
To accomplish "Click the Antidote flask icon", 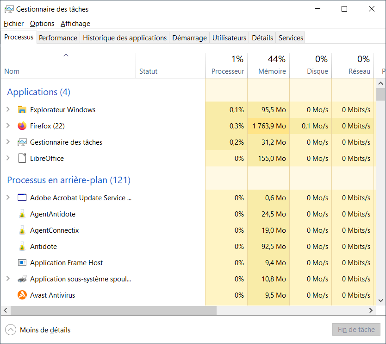I will coord(22,246).
